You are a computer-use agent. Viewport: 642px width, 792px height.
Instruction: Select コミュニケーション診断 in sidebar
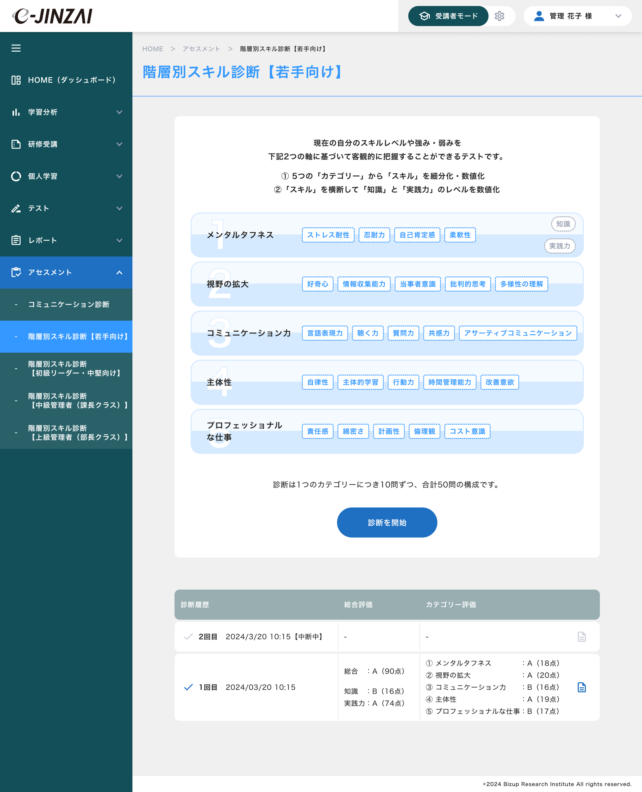(69, 304)
